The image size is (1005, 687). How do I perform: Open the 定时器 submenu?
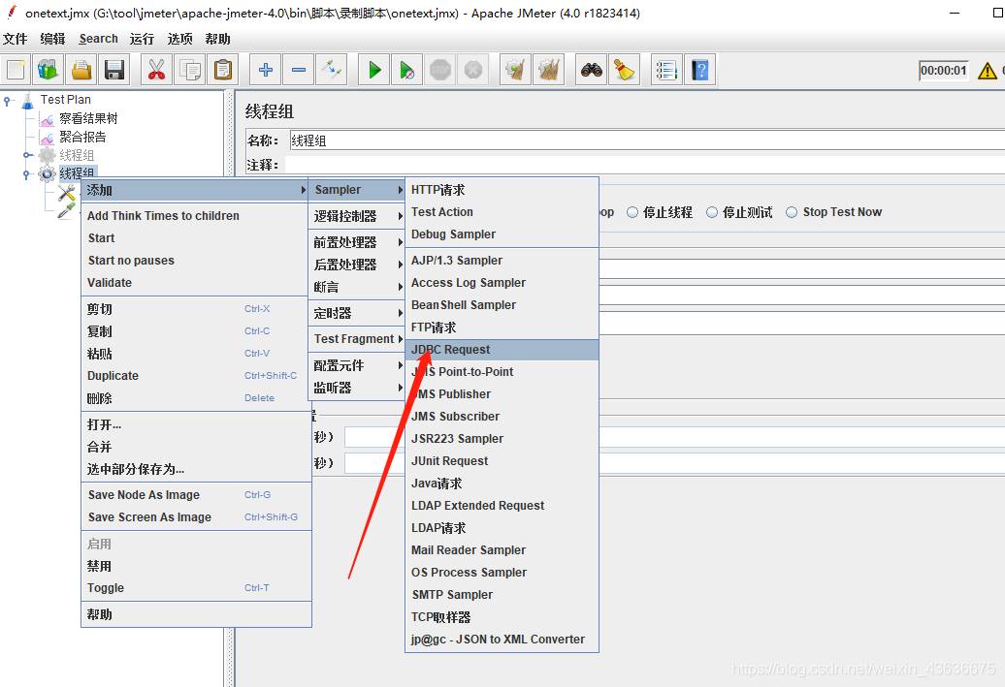356,313
